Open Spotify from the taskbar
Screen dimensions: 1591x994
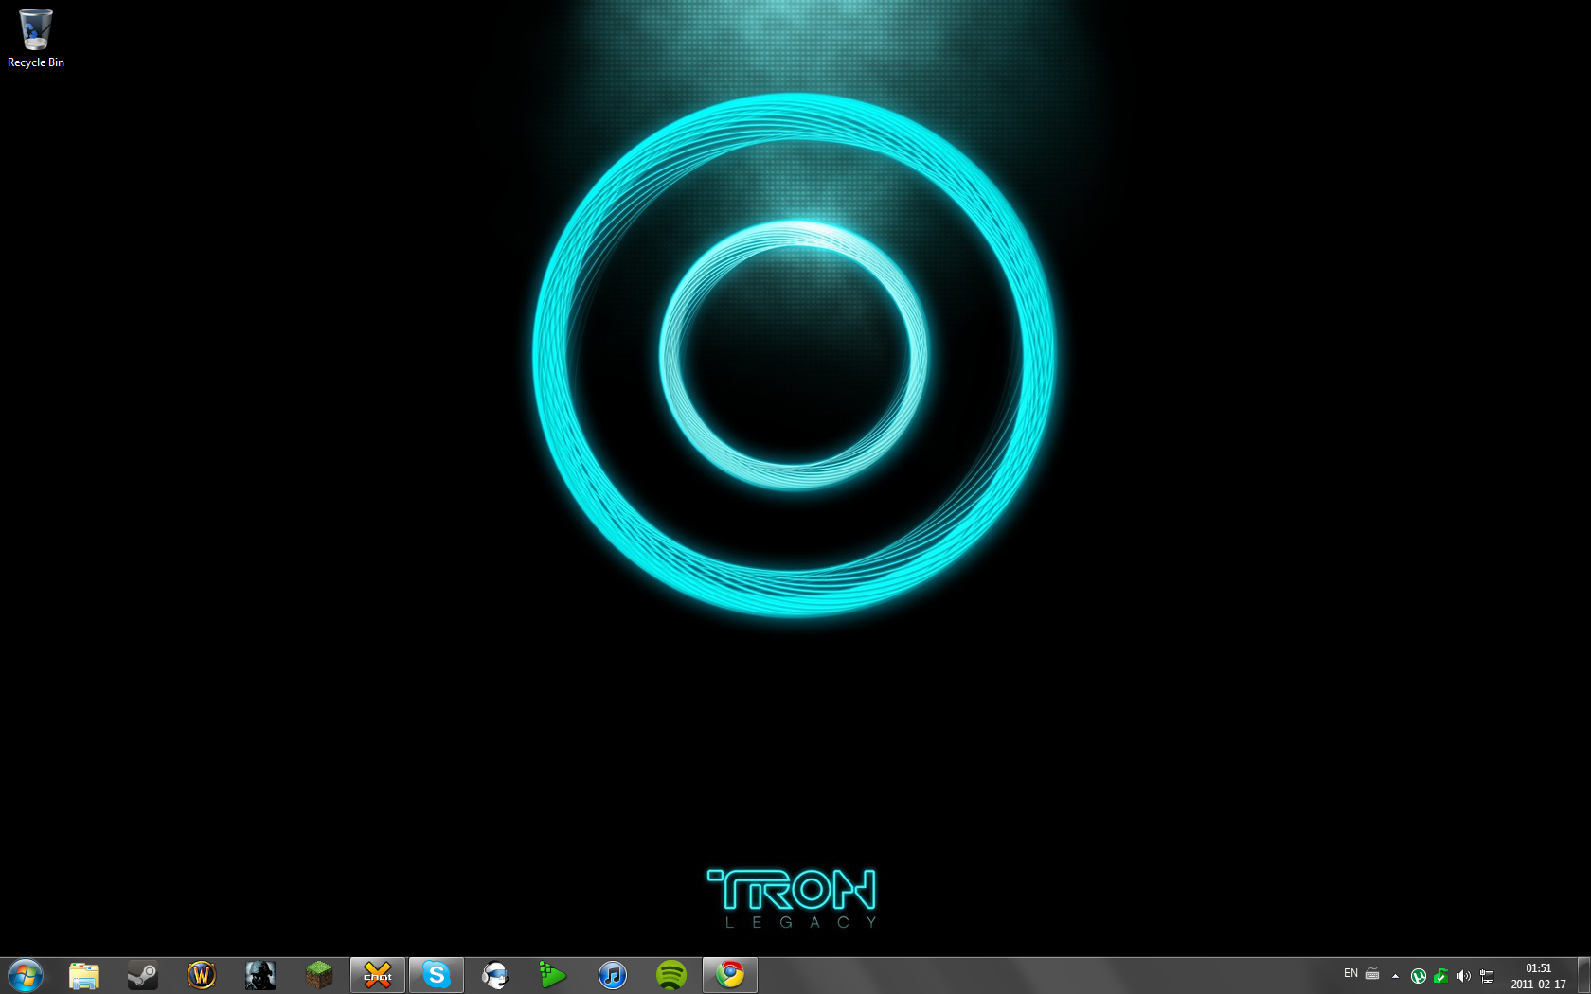point(671,975)
